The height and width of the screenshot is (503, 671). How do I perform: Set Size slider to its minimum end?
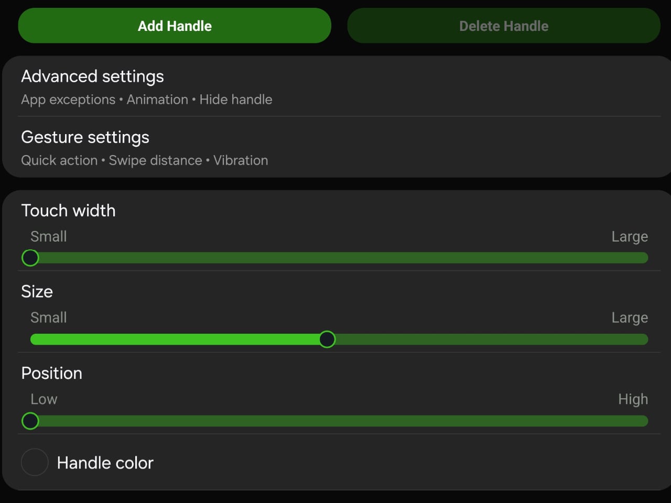point(34,340)
